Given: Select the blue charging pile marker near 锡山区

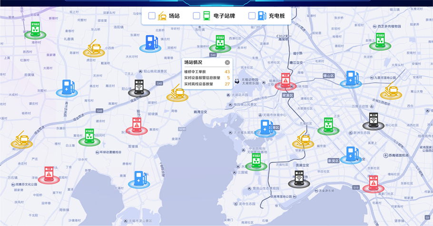Looking at the screenshot, I should tap(351, 79).
